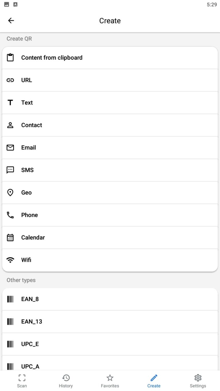Tap the clipboard icon

pos(10,58)
